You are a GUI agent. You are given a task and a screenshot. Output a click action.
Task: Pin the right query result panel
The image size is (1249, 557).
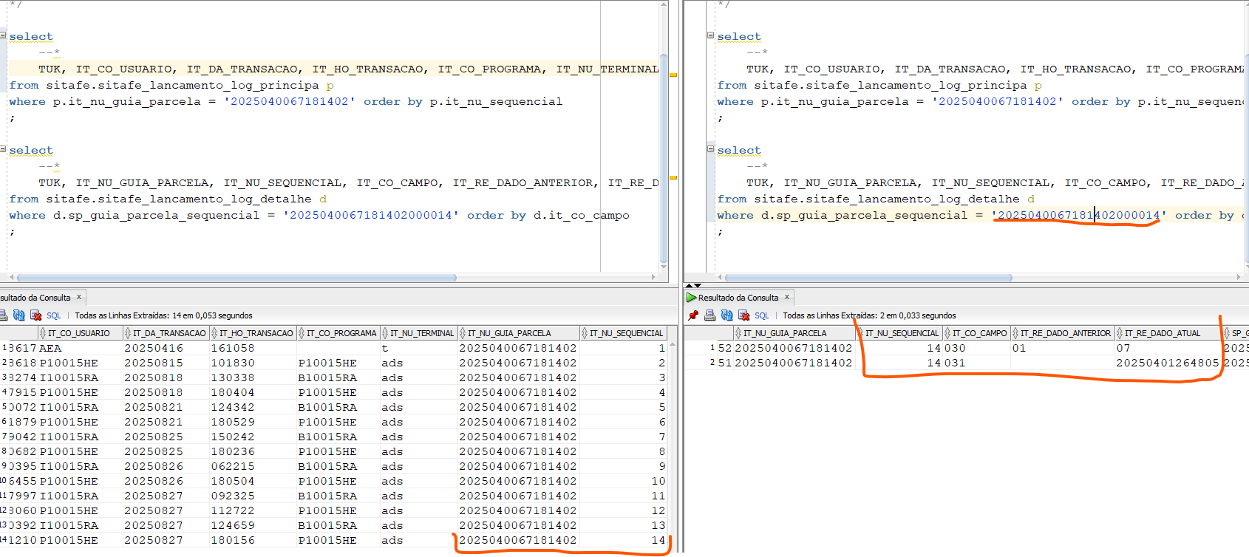[x=693, y=315]
